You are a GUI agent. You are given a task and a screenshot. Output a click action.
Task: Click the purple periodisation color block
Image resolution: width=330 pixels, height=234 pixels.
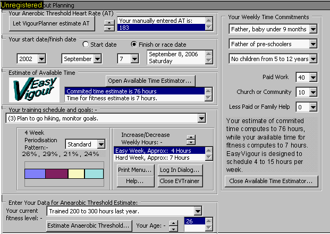pos(56,174)
